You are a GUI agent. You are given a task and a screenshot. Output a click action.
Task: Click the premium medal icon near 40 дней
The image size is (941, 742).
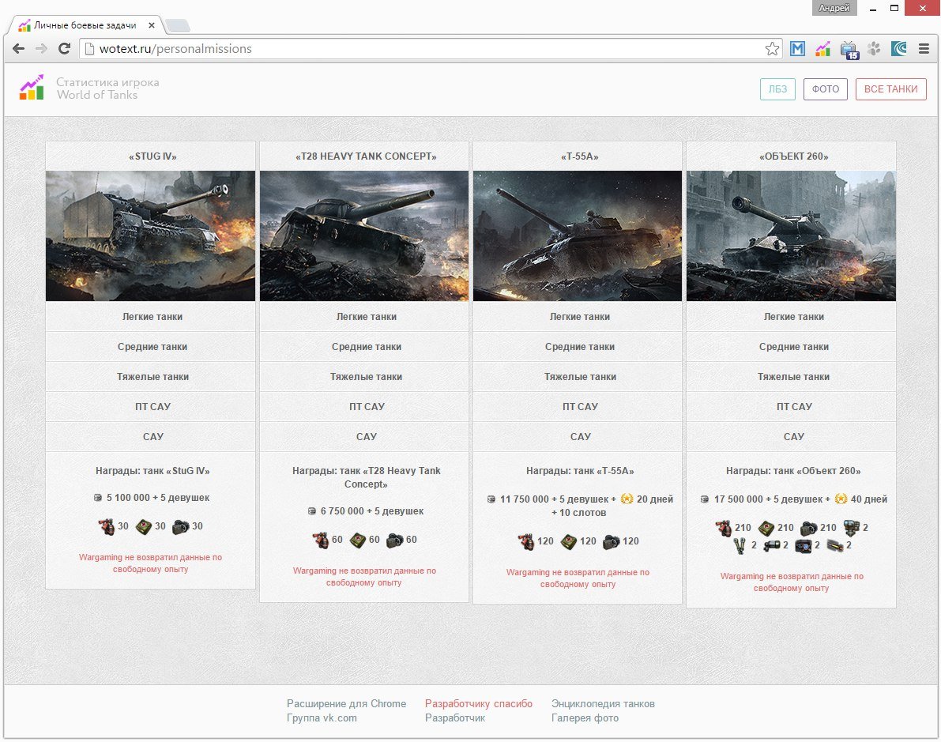[x=841, y=499]
